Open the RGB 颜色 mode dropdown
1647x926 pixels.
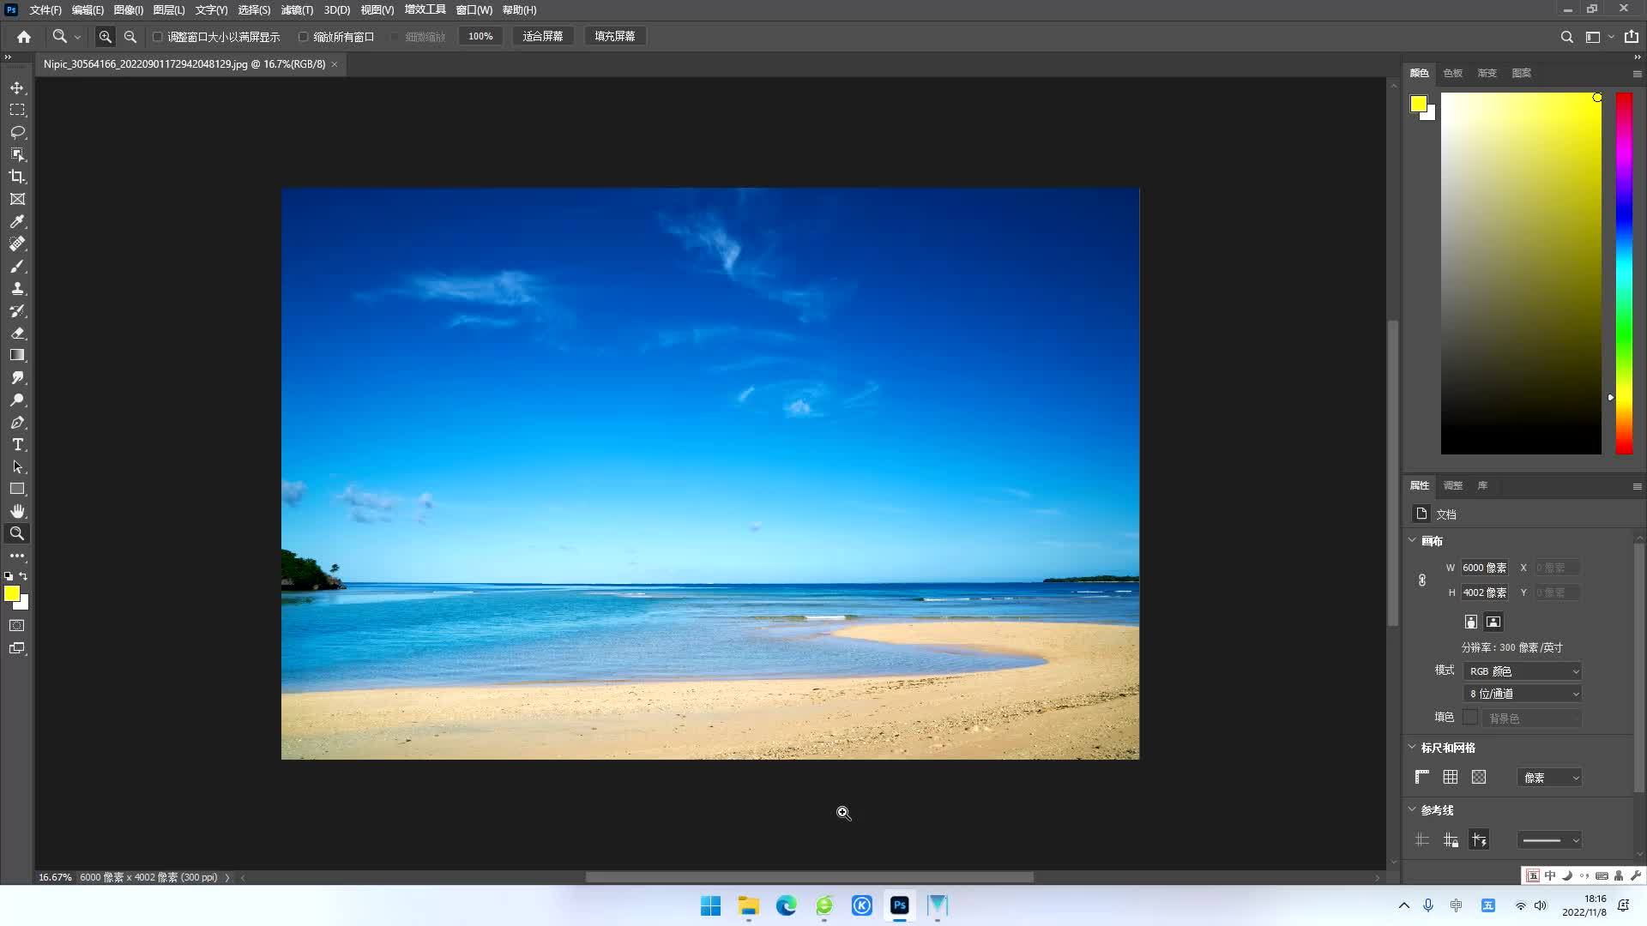click(1523, 671)
